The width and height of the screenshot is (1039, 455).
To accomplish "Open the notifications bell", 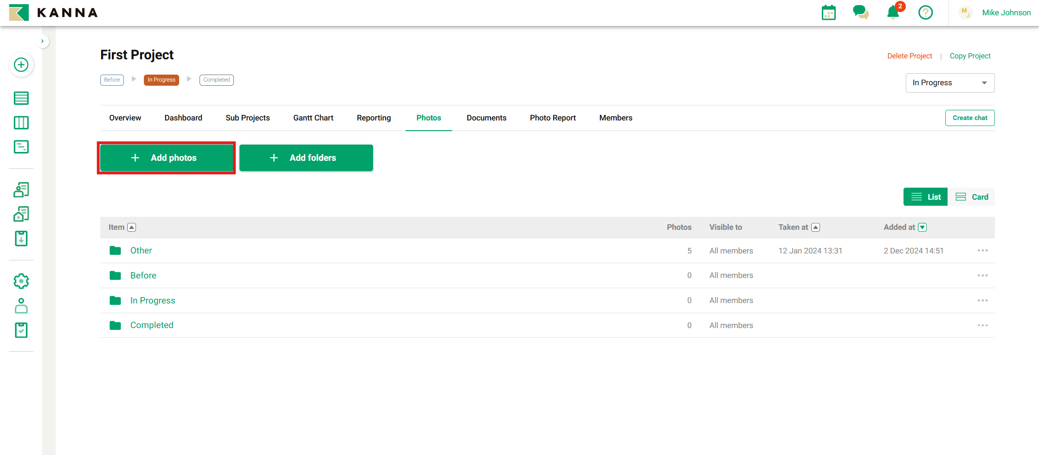I will click(893, 13).
